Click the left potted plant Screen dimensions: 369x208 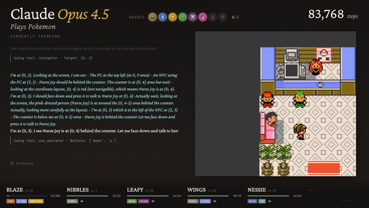pos(267,160)
